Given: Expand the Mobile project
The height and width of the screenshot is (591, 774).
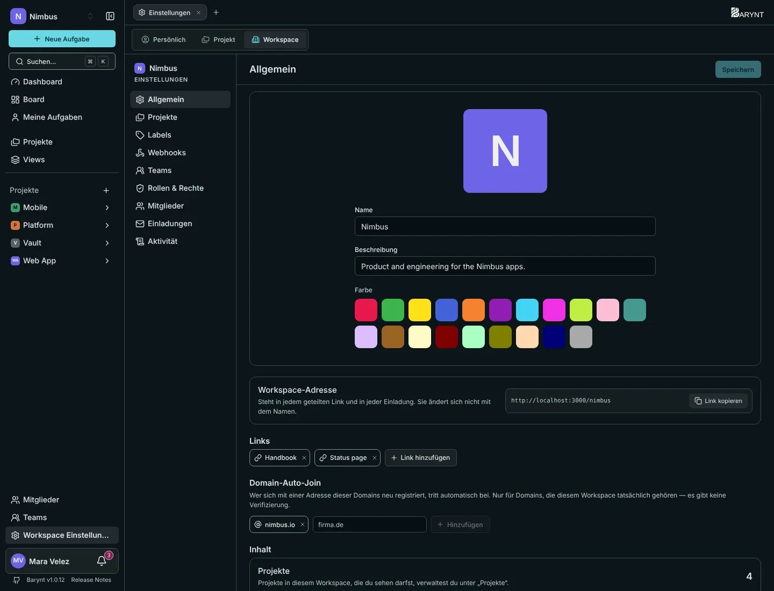Looking at the screenshot, I should tap(107, 207).
